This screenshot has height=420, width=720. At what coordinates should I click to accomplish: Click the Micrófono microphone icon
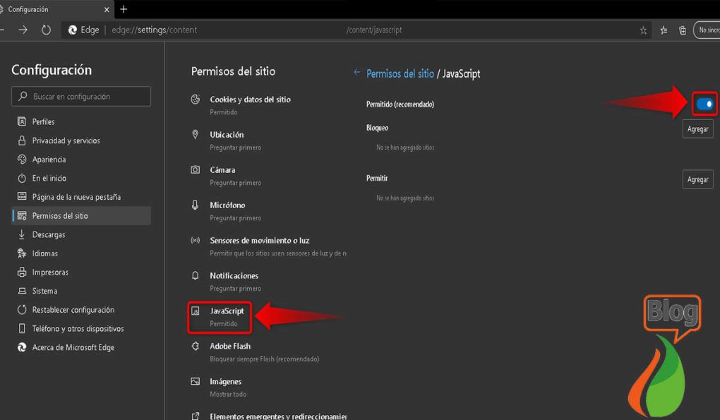click(196, 205)
